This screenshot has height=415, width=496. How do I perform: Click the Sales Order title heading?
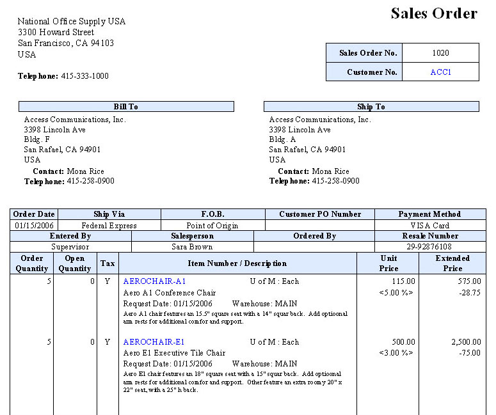pyautogui.click(x=434, y=13)
